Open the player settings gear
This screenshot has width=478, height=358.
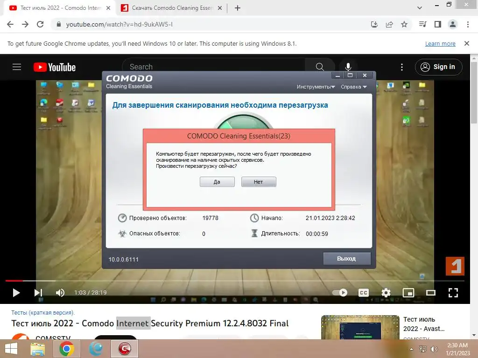(386, 293)
